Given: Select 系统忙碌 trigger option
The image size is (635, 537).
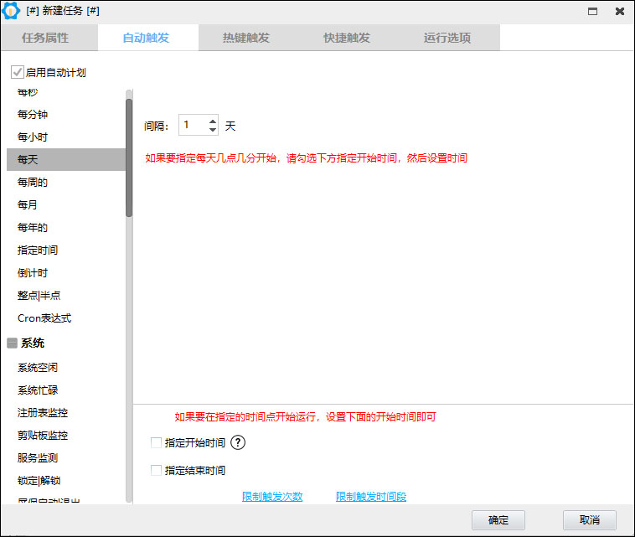Looking at the screenshot, I should (66, 390).
